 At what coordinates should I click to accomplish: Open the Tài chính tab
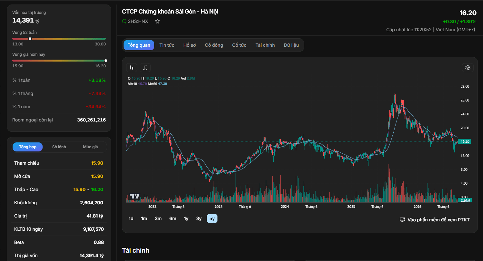coord(265,45)
